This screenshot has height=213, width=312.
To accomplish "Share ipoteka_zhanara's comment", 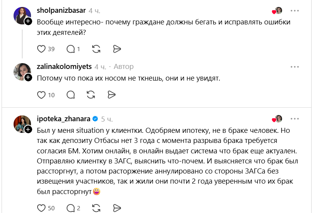I will coord(117,208).
